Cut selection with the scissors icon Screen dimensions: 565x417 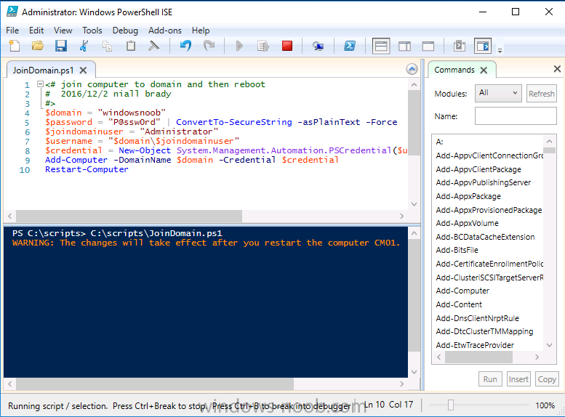click(x=84, y=46)
